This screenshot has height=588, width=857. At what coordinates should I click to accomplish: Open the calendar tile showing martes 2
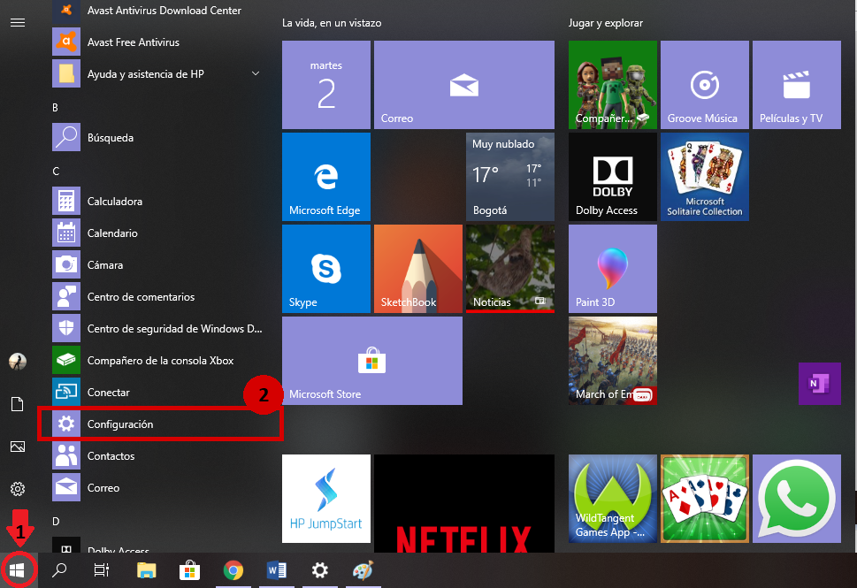pos(326,85)
